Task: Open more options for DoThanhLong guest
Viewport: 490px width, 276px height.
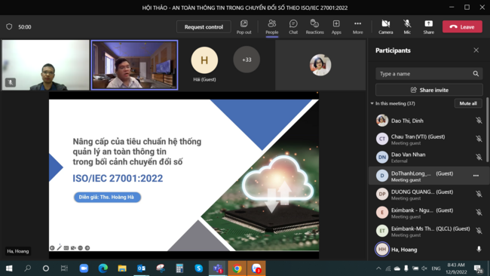Action: tap(476, 176)
